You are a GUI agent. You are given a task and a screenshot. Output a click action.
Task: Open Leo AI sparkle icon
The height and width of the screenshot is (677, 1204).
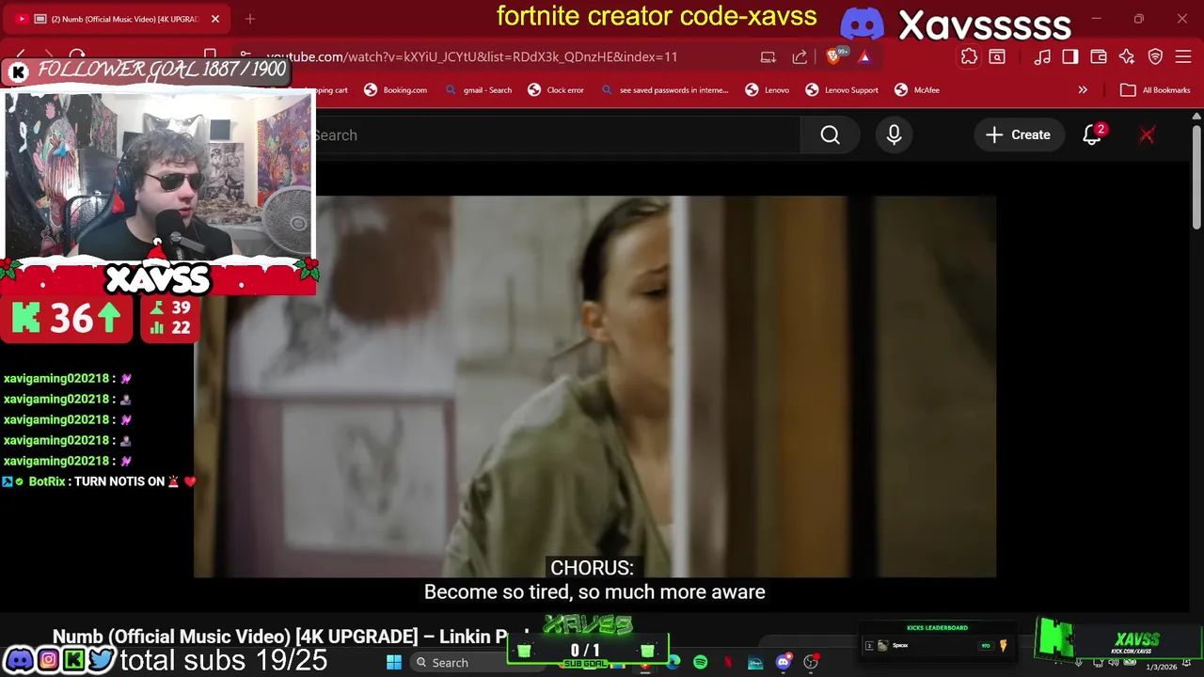coord(1127,56)
